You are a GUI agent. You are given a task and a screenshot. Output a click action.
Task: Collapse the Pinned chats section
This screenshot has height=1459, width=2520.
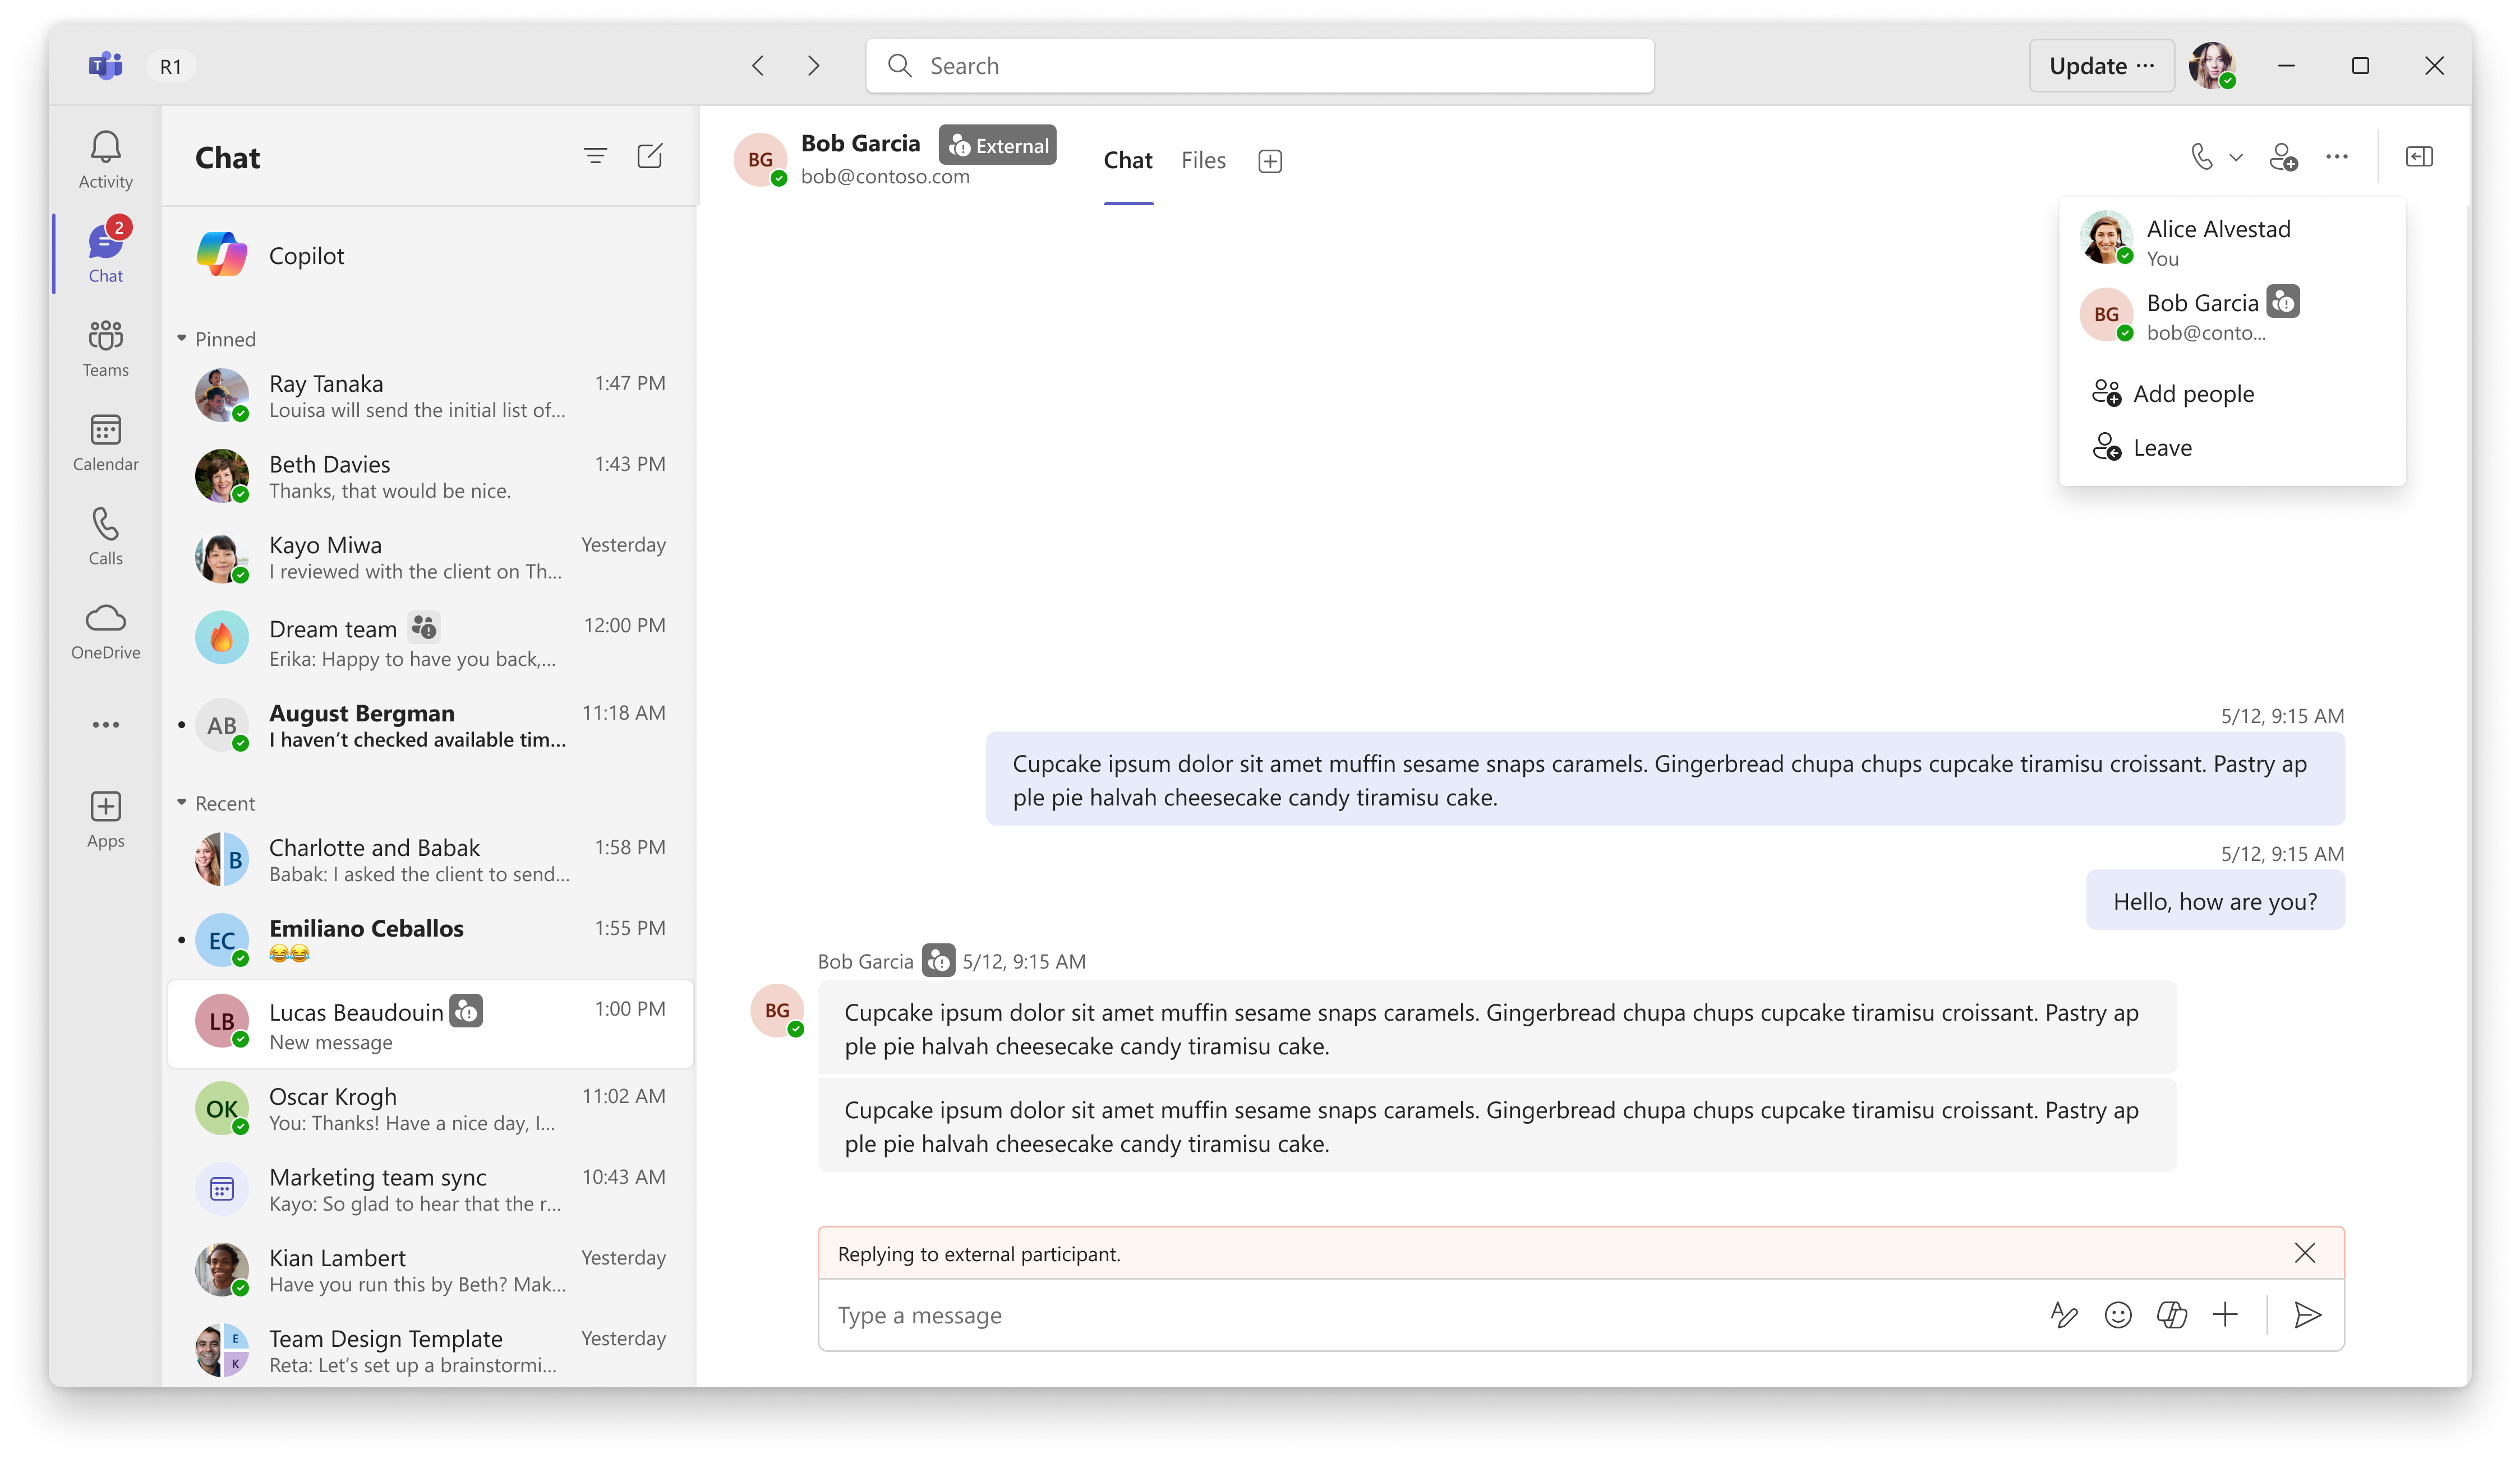pyautogui.click(x=182, y=339)
